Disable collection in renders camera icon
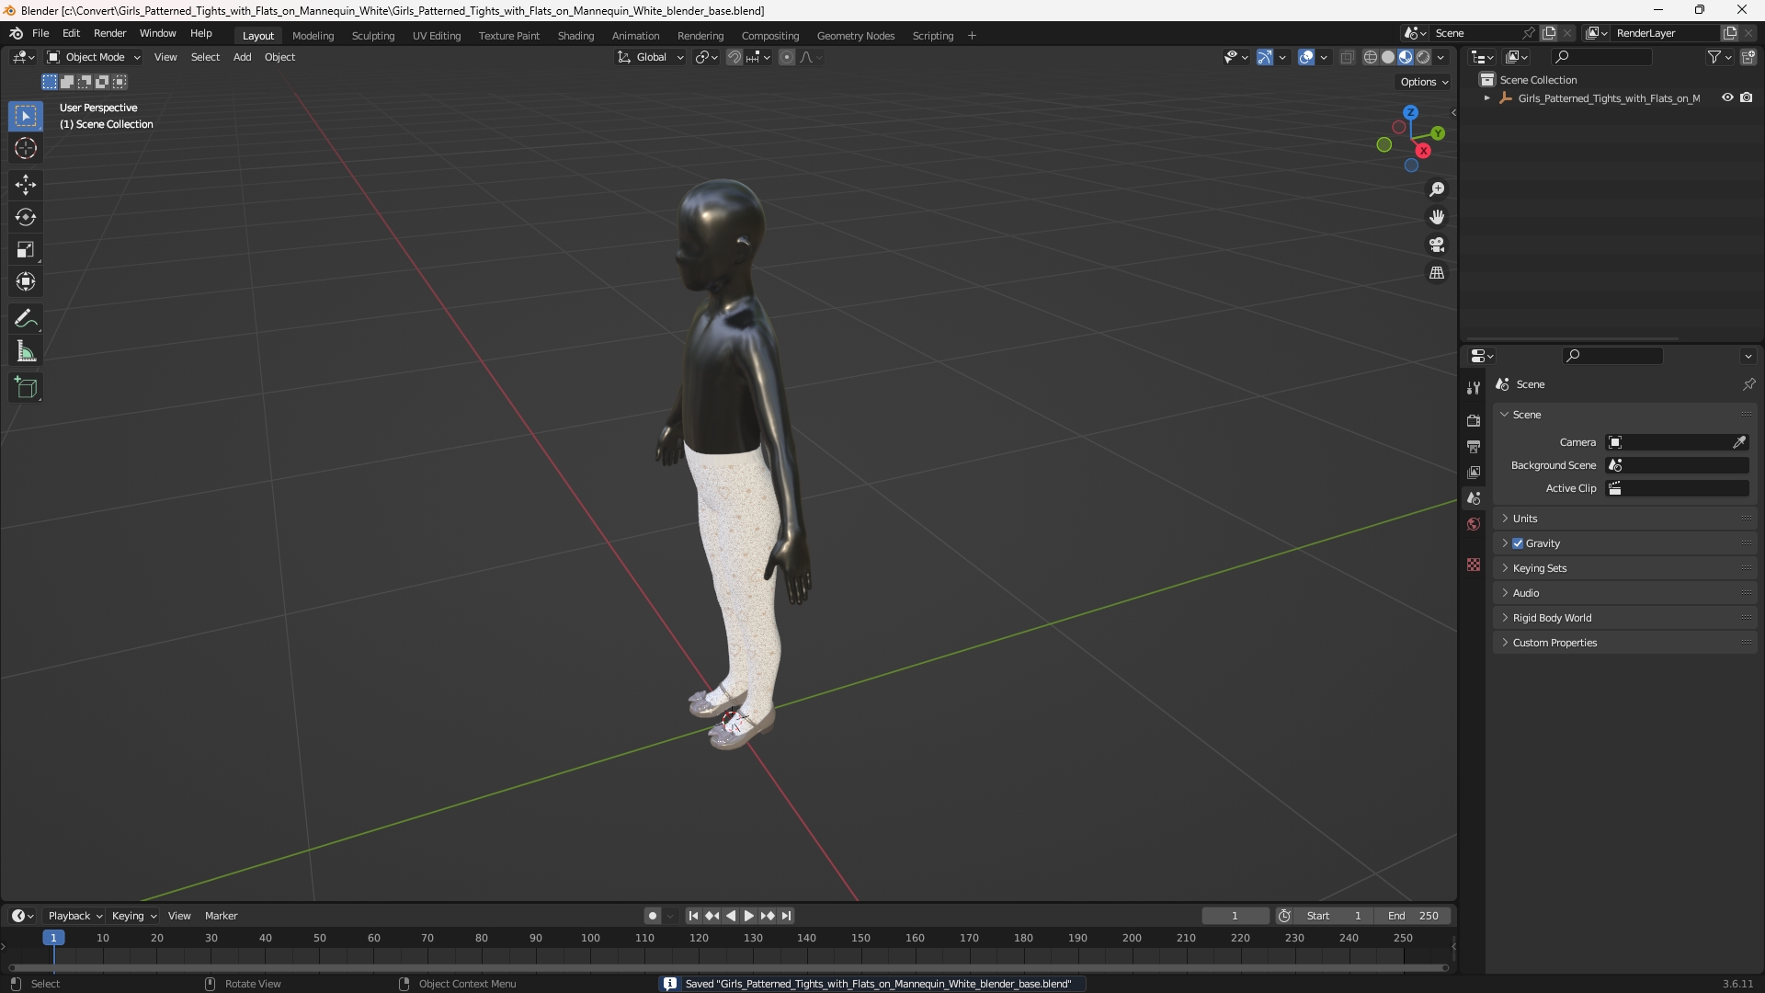This screenshot has height=993, width=1765. (x=1747, y=97)
